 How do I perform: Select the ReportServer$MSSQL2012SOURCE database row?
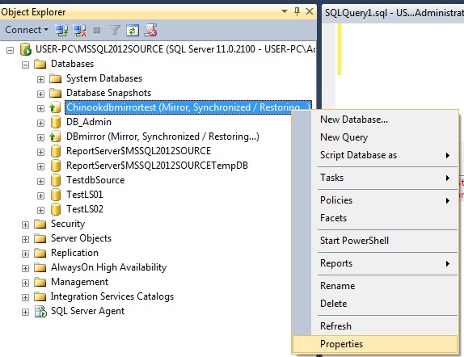point(138,151)
